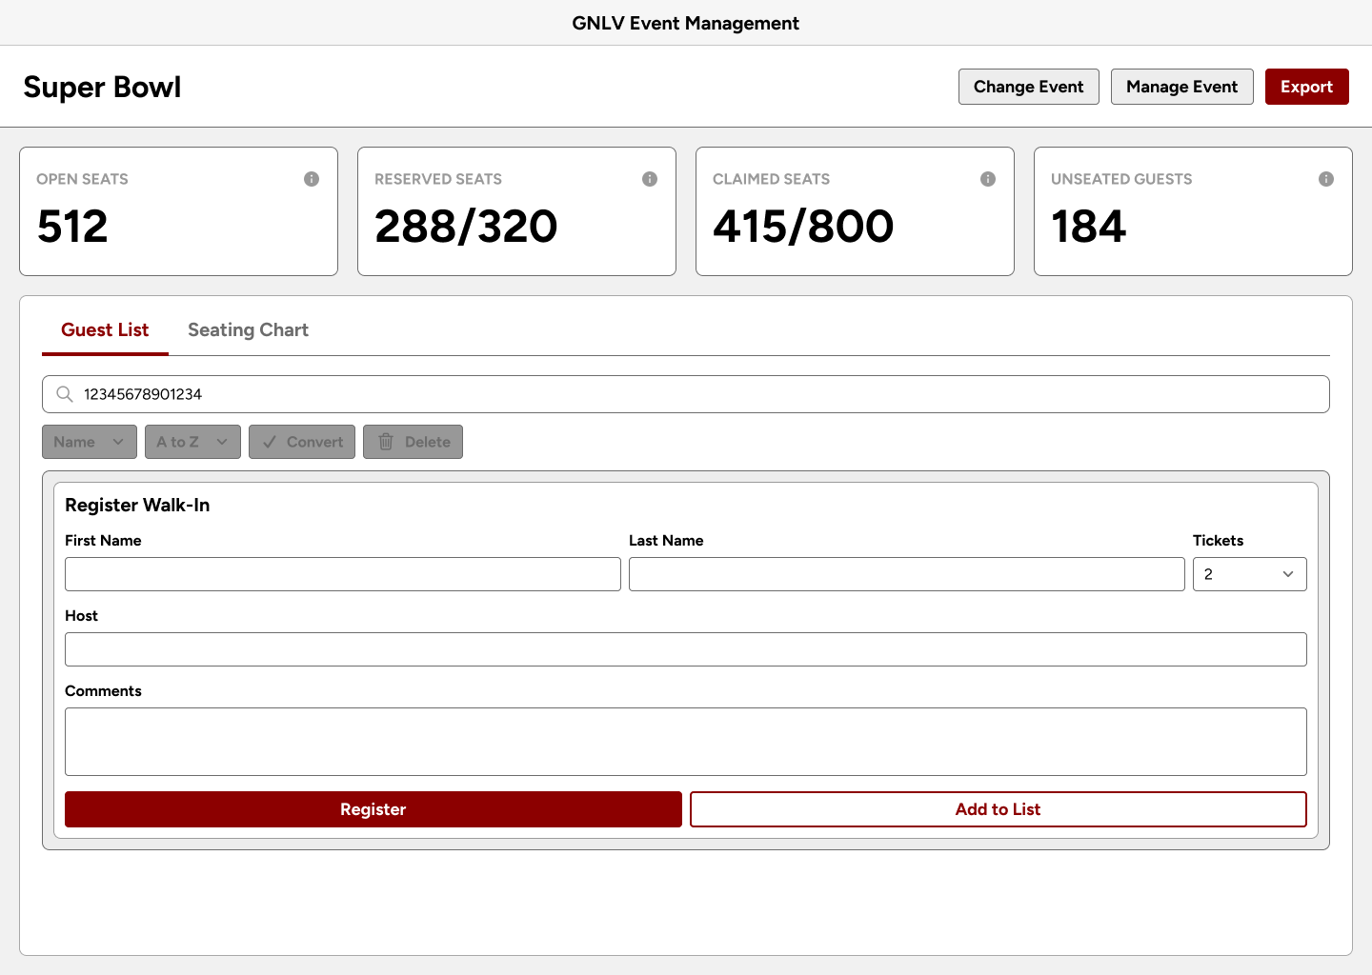
Task: Click the Super Bowl event title
Action: pos(102,87)
